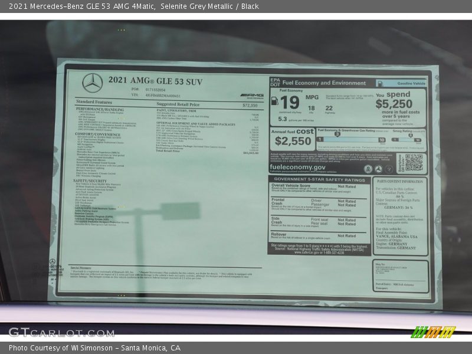
Task: Click the 'SAFETY/SECURITY' section heading
Action: [90, 181]
